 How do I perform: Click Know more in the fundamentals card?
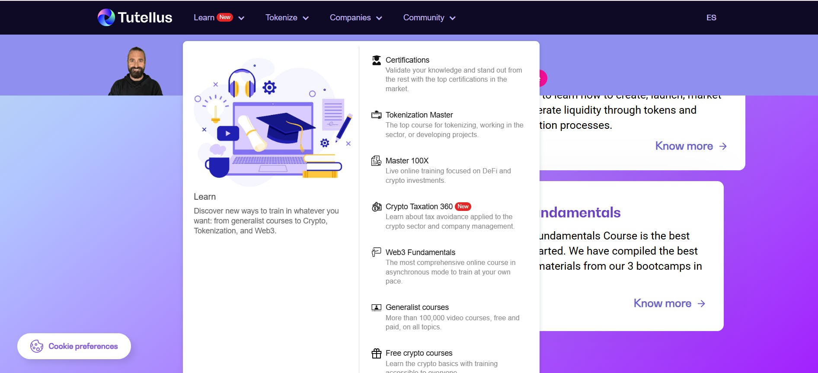tap(662, 303)
